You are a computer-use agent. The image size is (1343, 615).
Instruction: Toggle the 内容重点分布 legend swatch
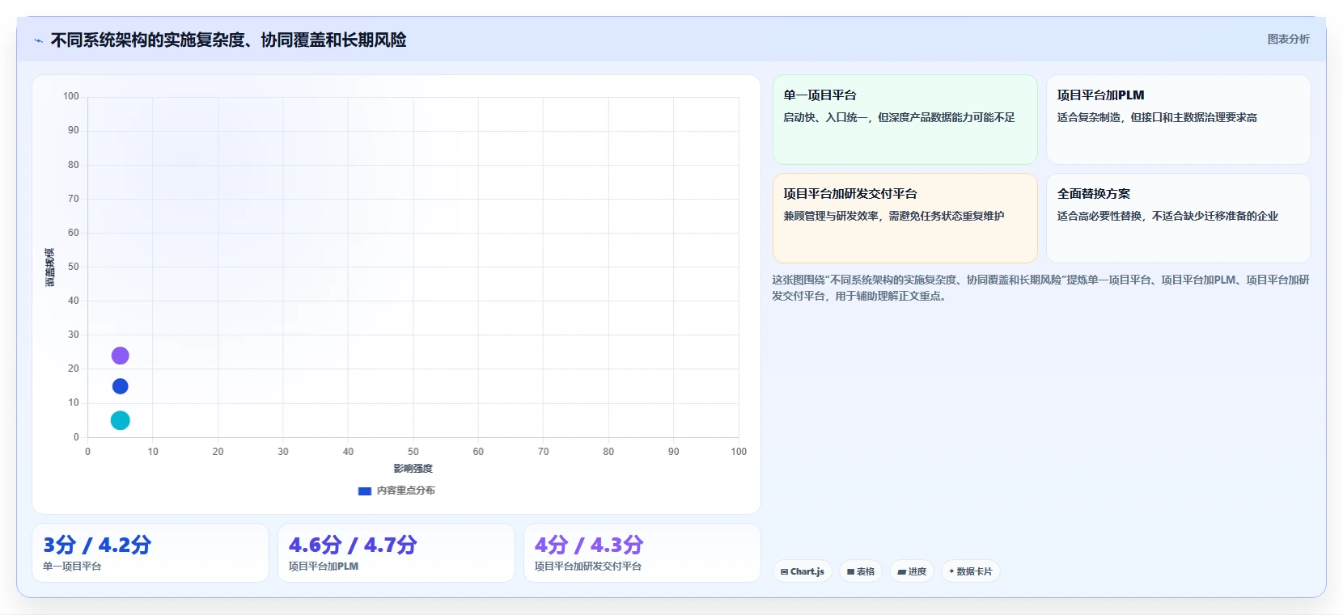tap(365, 491)
